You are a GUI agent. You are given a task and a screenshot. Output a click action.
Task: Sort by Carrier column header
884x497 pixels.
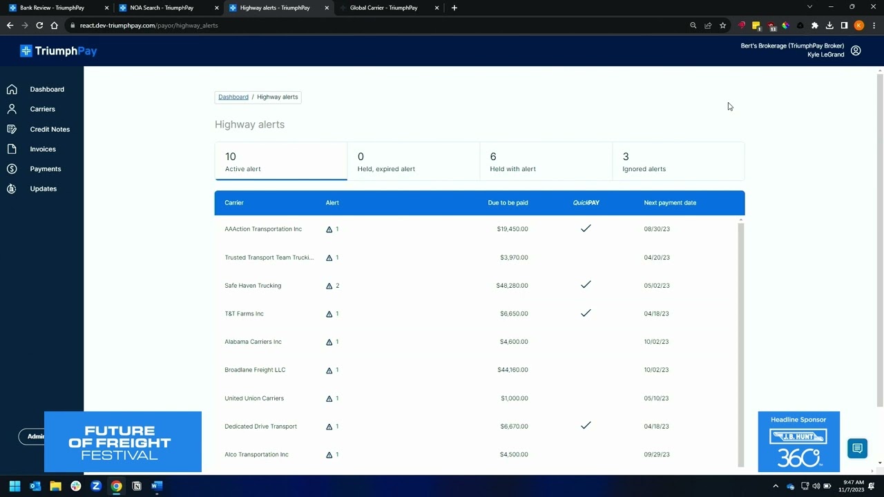coord(234,203)
